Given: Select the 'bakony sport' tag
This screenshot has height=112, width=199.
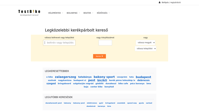Looking at the screenshot, I should pos(104,77).
